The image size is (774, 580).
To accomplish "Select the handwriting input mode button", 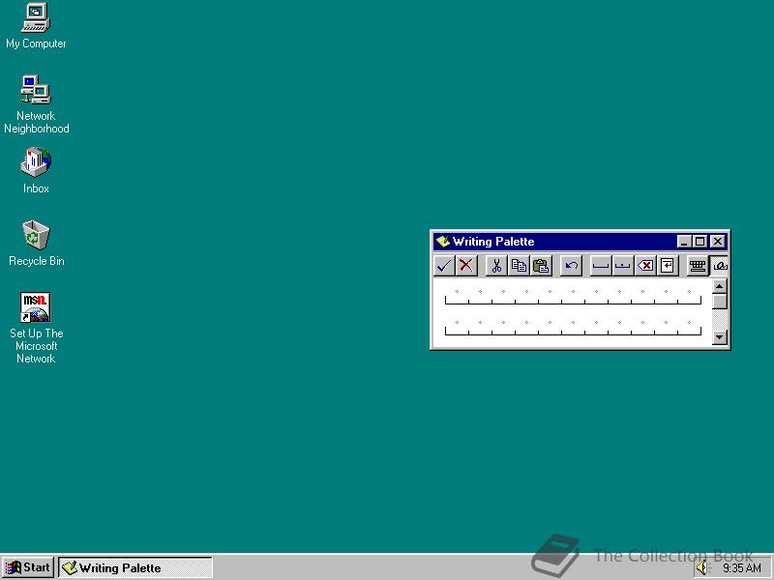I will pos(720,267).
